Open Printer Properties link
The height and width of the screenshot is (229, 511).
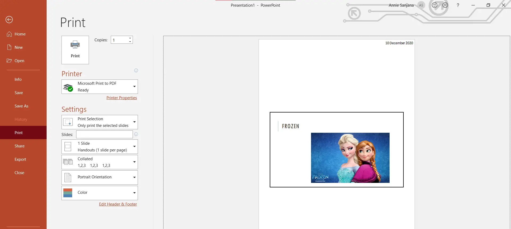[x=122, y=98]
